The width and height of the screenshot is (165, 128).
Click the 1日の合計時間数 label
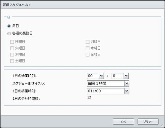pyautogui.click(x=26, y=98)
